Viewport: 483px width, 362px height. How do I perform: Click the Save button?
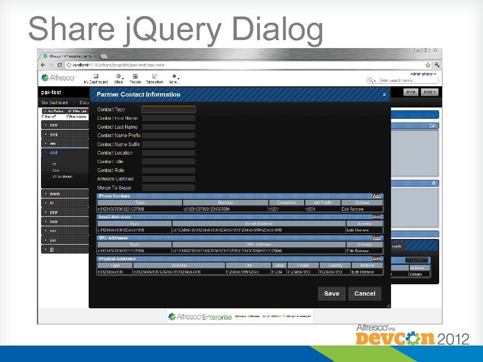332,294
